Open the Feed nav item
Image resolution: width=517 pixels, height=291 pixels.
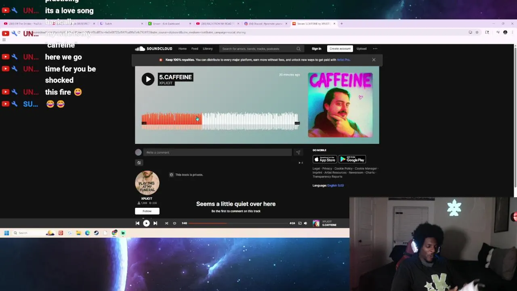click(195, 48)
